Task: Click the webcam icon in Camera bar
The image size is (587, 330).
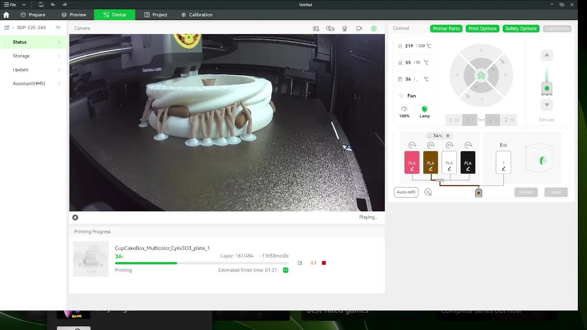Action: click(345, 28)
